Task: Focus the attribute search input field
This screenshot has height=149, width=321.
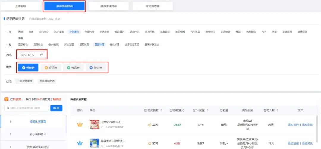Action: click(26, 108)
